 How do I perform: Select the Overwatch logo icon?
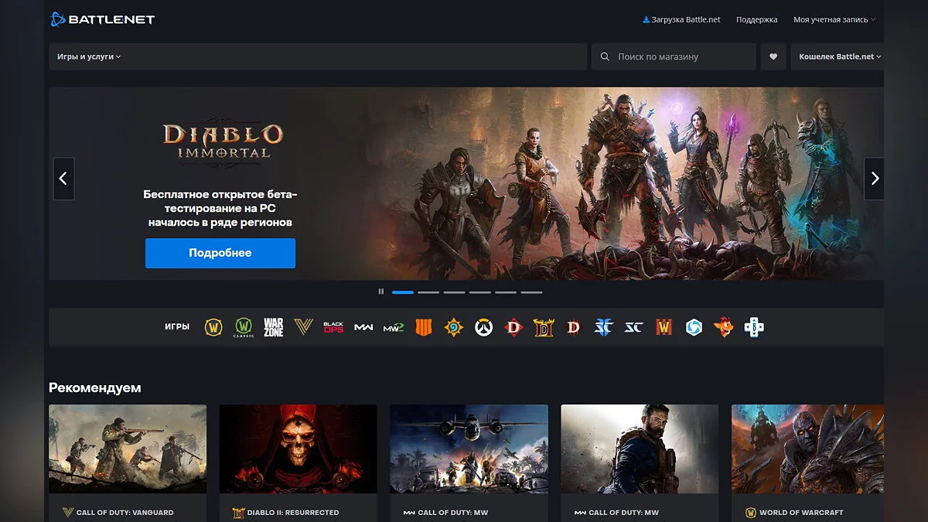coord(483,327)
